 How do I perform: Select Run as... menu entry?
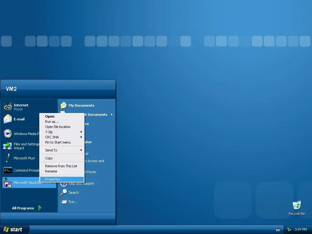click(x=62, y=122)
